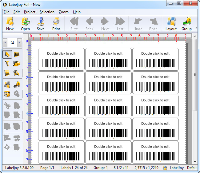Click the swap arrows icon in palette
This screenshot has width=200, height=173.
[17, 138]
